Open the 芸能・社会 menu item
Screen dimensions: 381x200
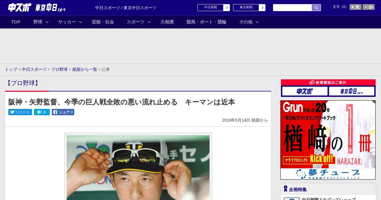tap(103, 22)
